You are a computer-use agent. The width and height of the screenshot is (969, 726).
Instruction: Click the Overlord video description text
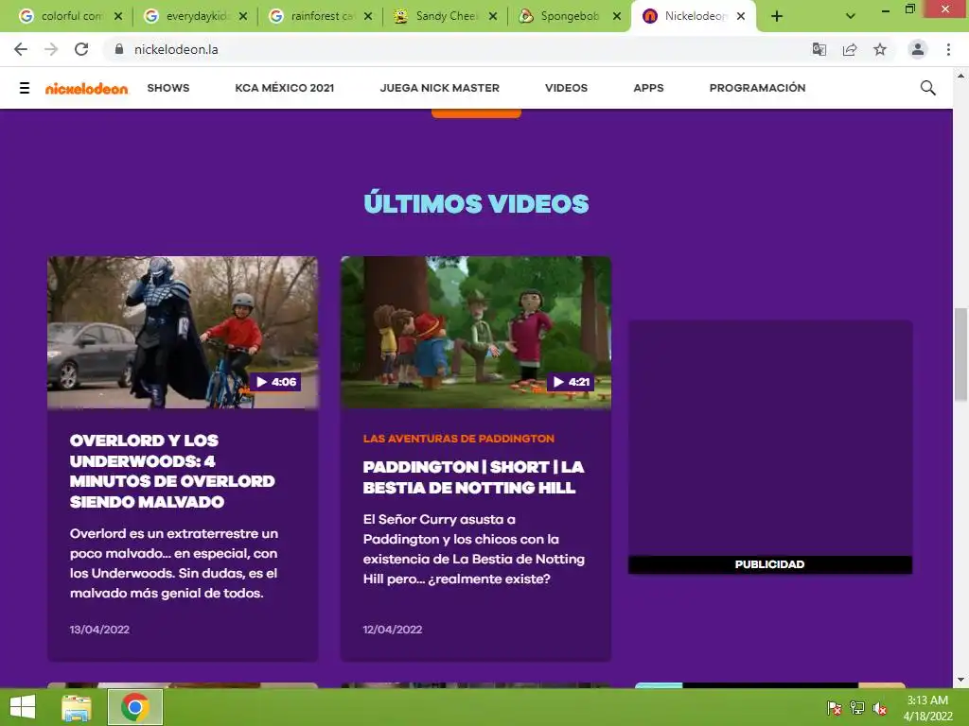pos(174,563)
